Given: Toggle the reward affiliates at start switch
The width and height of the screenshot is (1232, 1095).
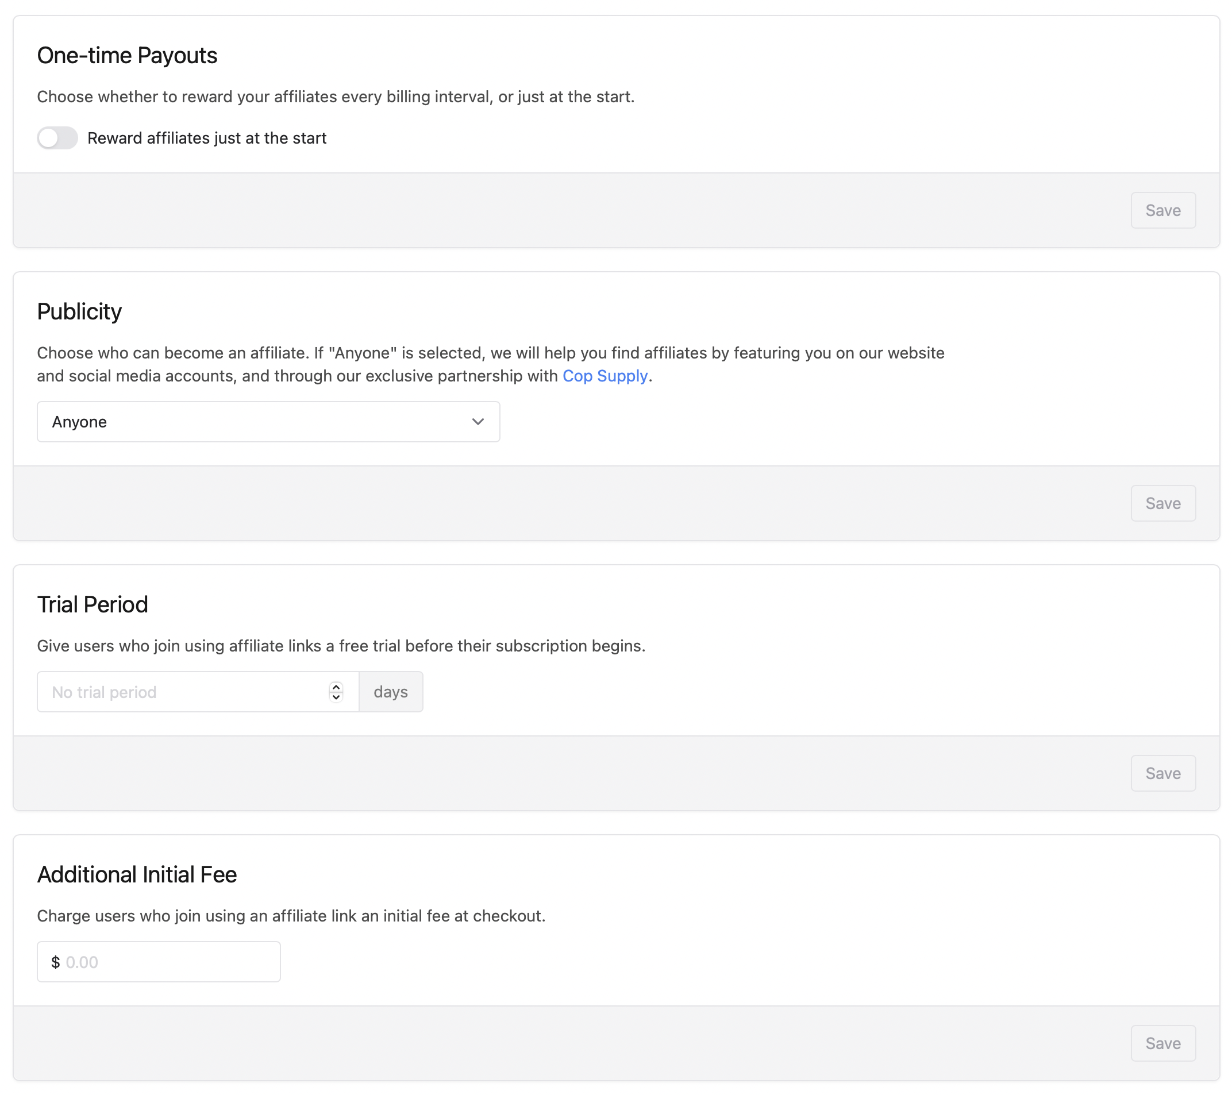Looking at the screenshot, I should tap(57, 138).
